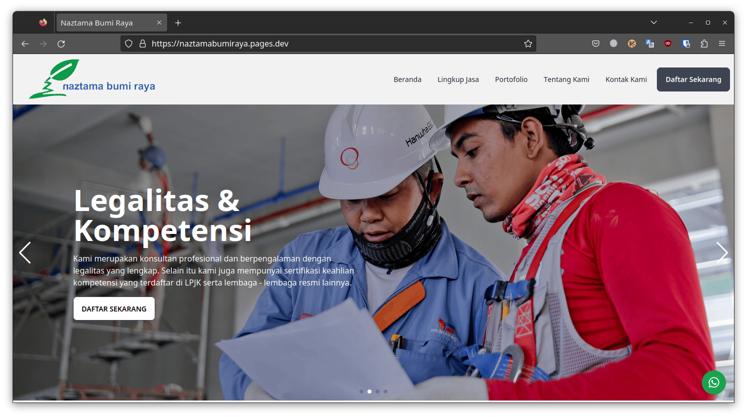Screen dimensions: 747x417
Task: Click the dark Daftar Sekarang header button
Action: tap(693, 79)
